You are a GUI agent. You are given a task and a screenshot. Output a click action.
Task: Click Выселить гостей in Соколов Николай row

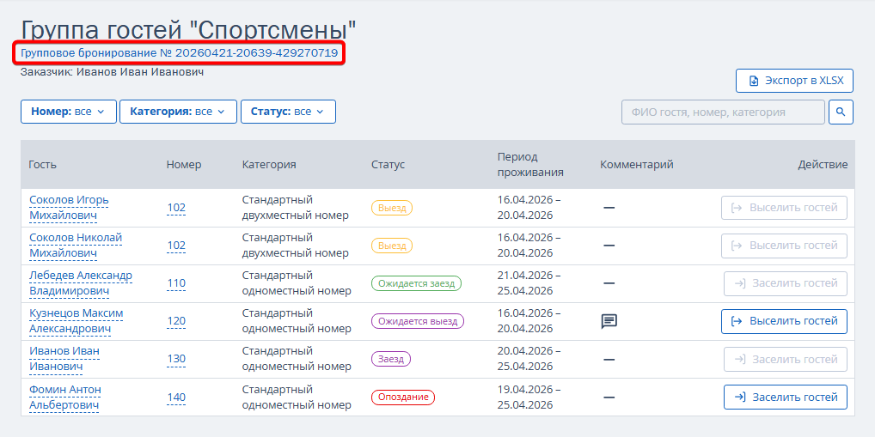point(784,246)
